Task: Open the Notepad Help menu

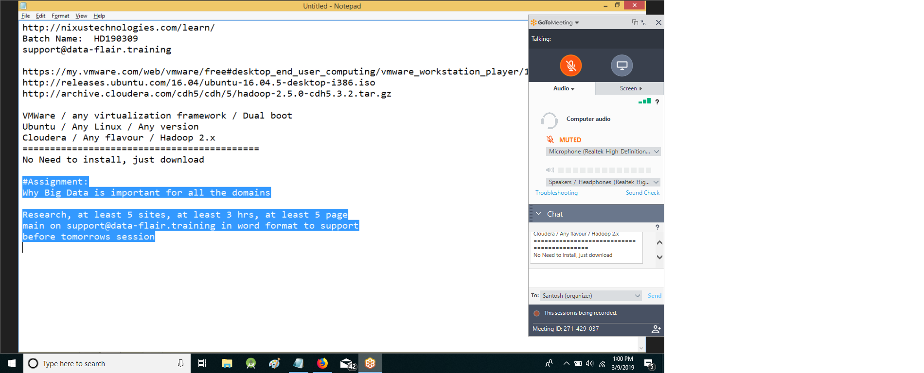Action: [x=99, y=16]
